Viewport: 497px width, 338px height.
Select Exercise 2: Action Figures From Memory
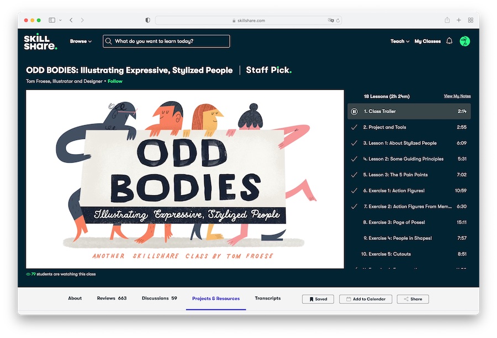pyautogui.click(x=409, y=206)
